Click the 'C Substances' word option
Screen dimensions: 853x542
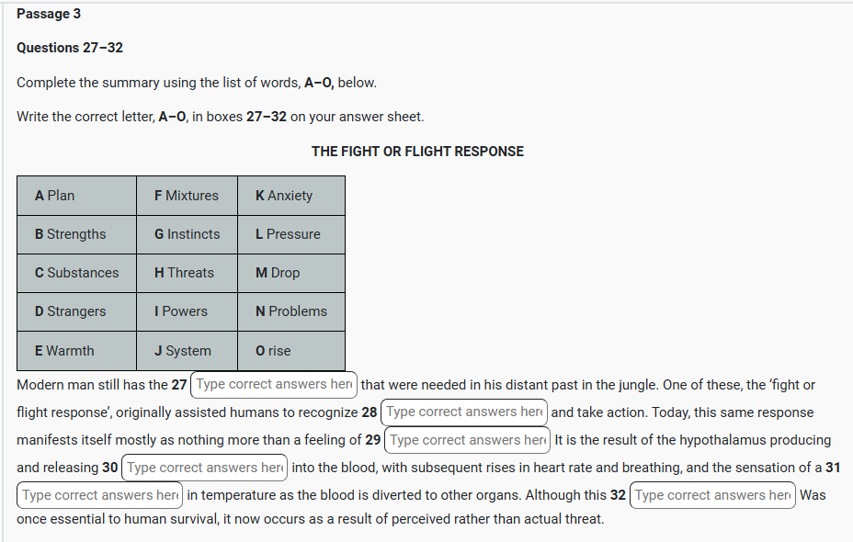[x=77, y=273]
